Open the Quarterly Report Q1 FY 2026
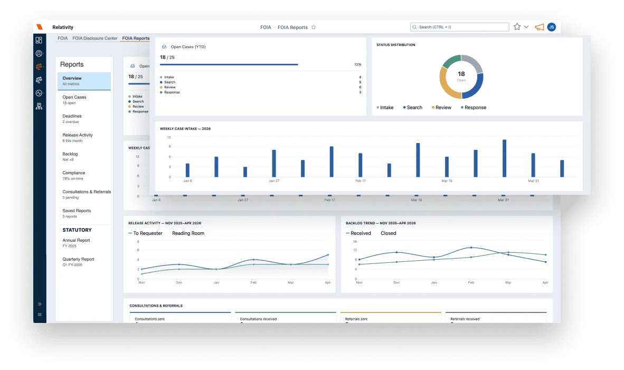 coord(84,262)
